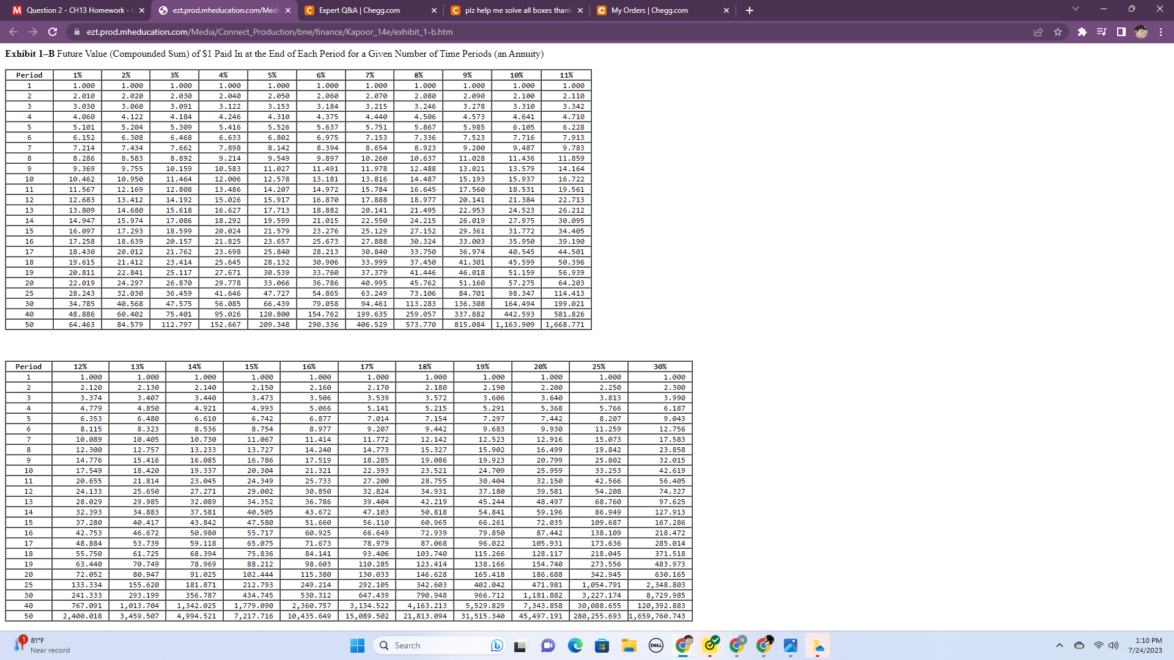
Task: Open 'plz help me solve all boxes' tab
Action: (x=517, y=10)
